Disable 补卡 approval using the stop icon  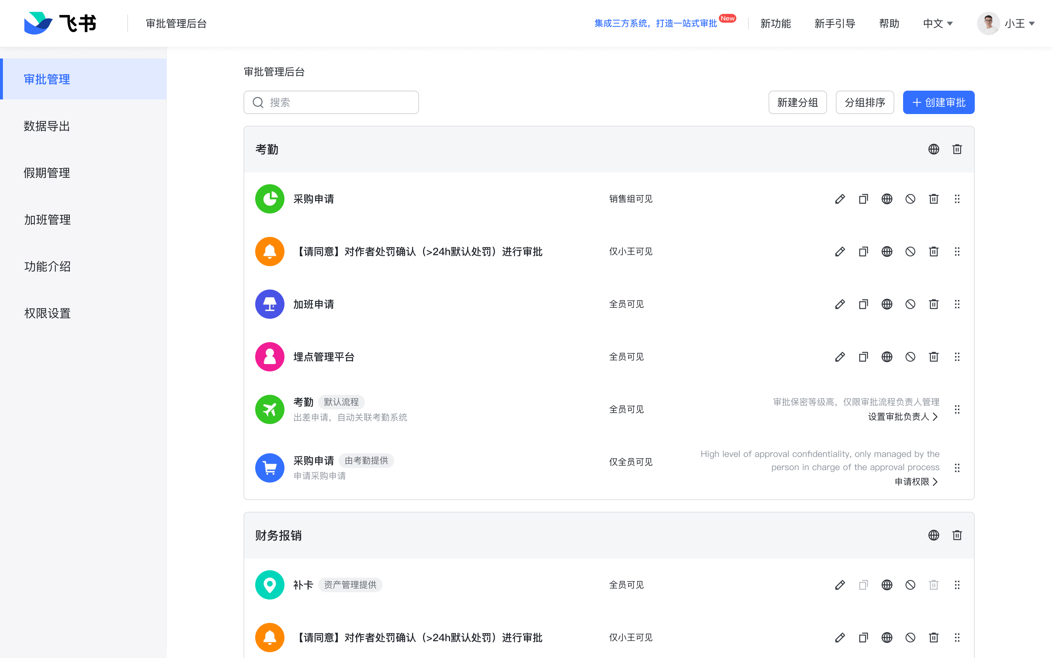[x=910, y=585]
